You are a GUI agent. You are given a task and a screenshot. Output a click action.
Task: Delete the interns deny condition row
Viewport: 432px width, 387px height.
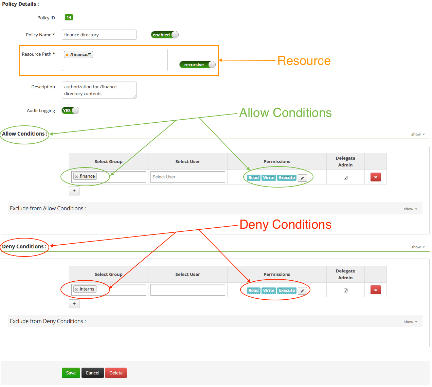[x=375, y=290]
